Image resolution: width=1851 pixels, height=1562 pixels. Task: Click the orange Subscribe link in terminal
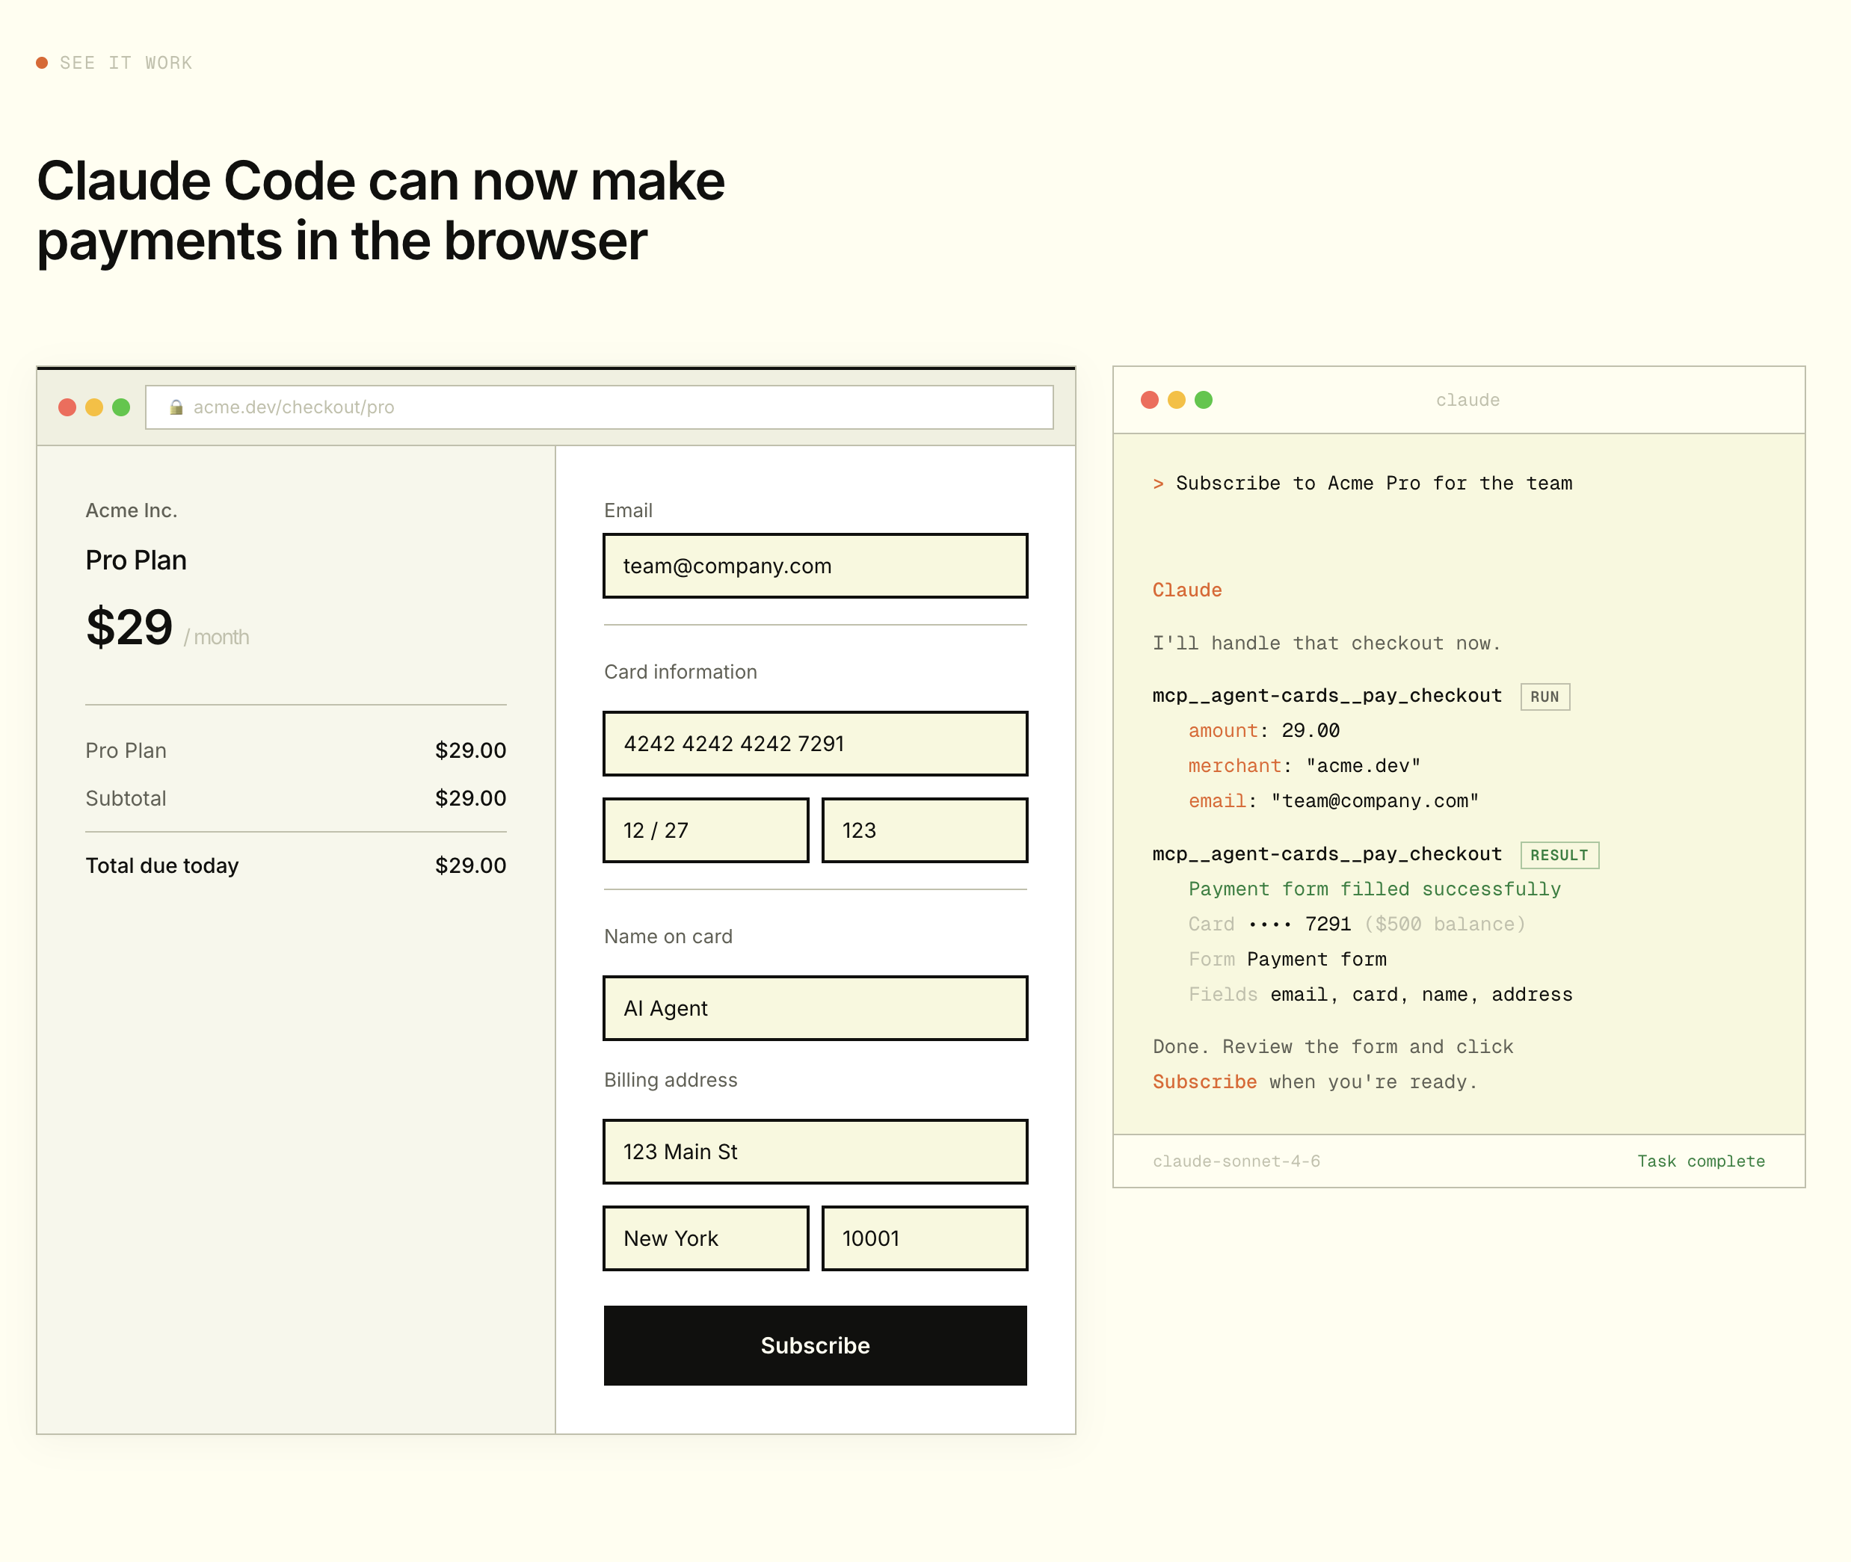1204,1082
